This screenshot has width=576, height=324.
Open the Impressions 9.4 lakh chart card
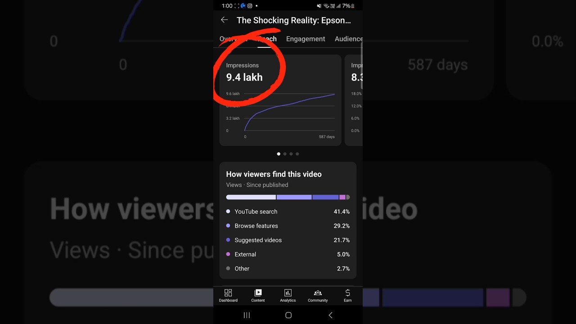(280, 100)
